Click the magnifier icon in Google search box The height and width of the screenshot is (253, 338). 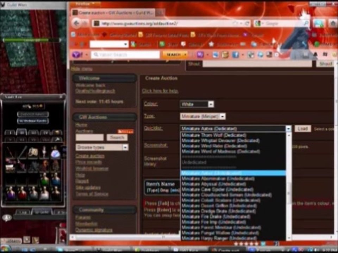(x=306, y=24)
